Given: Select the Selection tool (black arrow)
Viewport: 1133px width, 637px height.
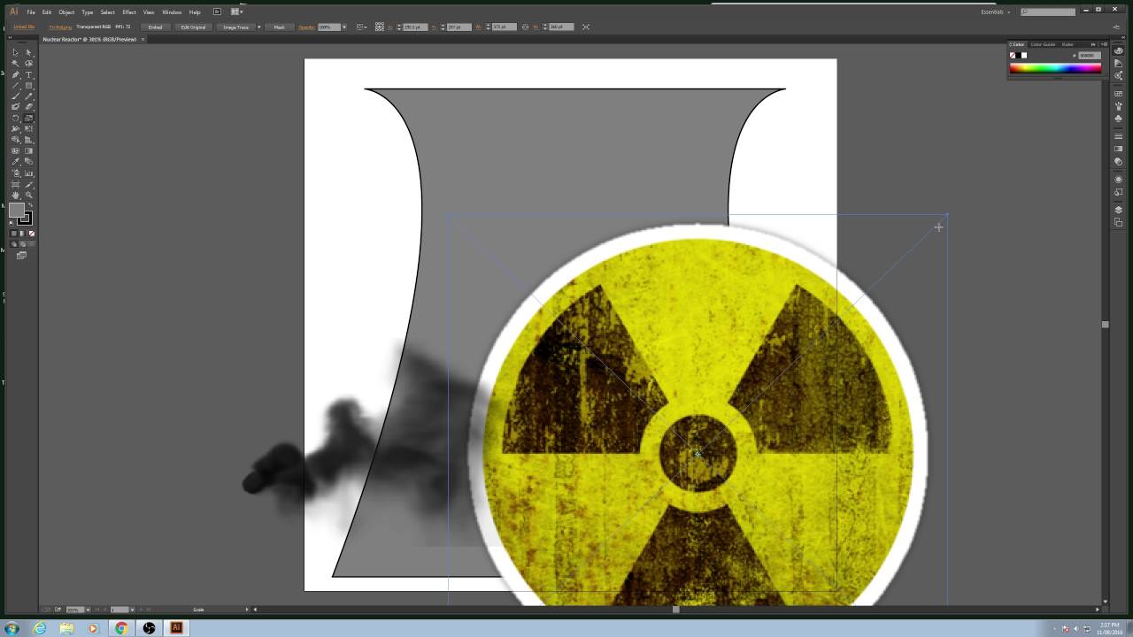Looking at the screenshot, I should [16, 53].
